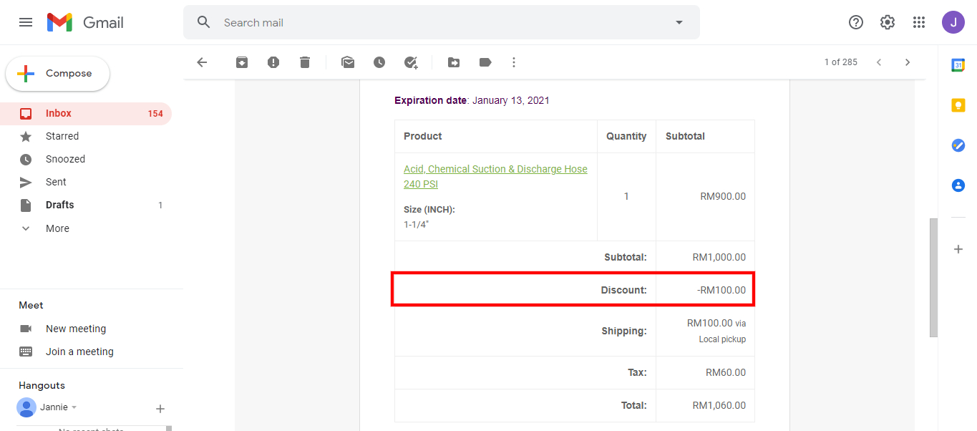Click the Compose button

[x=58, y=74]
